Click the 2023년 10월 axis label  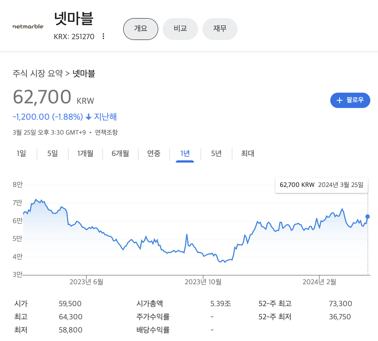203,282
